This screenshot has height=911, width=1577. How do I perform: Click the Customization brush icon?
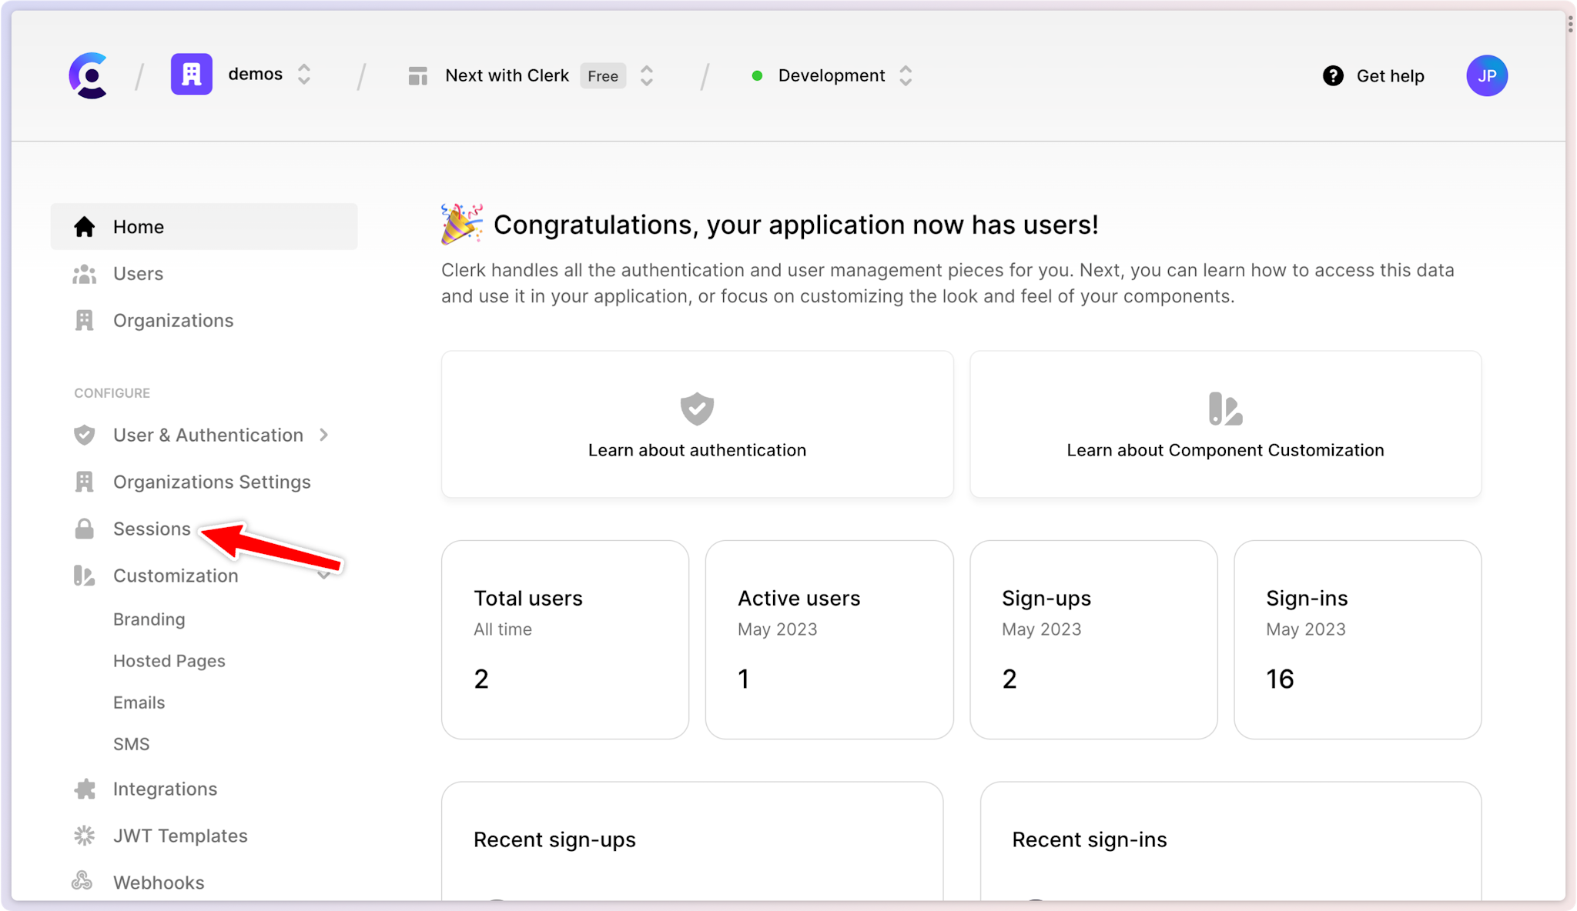[x=85, y=575]
